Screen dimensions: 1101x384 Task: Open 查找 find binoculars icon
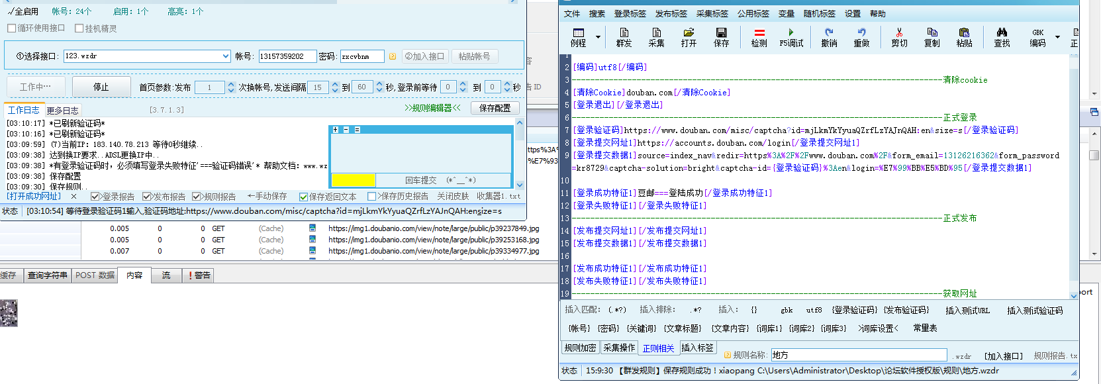click(x=1002, y=37)
